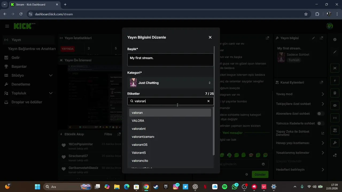Toggle the document widget icon in right strip
This screenshot has height=192, width=342.
coord(335,93)
